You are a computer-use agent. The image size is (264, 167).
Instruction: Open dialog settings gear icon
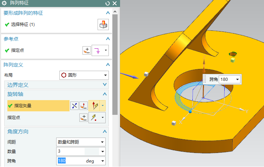pyautogui.click(x=4, y=4)
